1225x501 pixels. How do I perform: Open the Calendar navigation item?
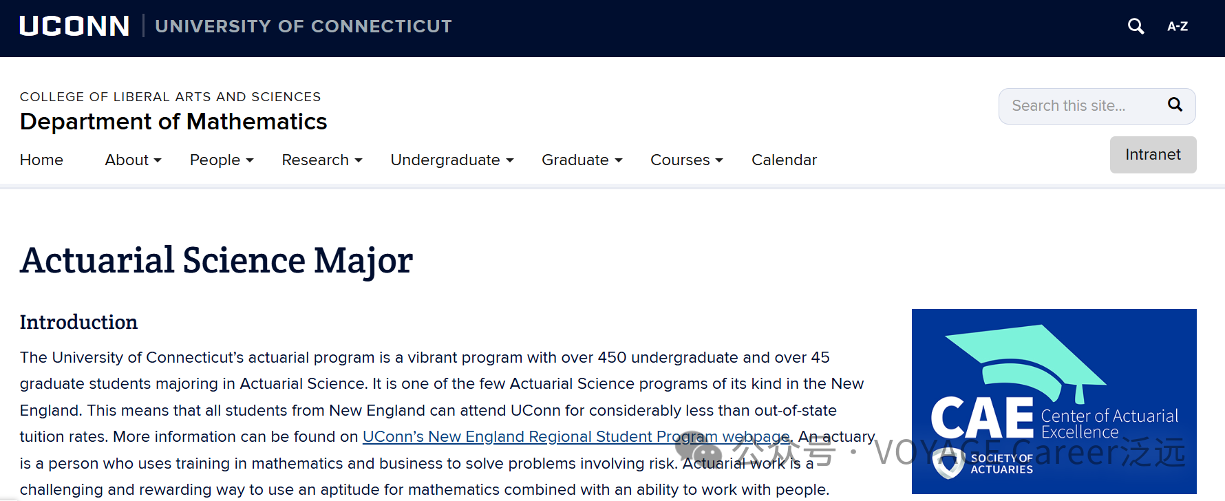tap(784, 160)
